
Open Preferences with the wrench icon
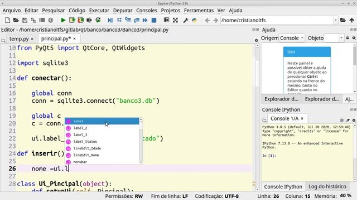[x=186, y=20]
